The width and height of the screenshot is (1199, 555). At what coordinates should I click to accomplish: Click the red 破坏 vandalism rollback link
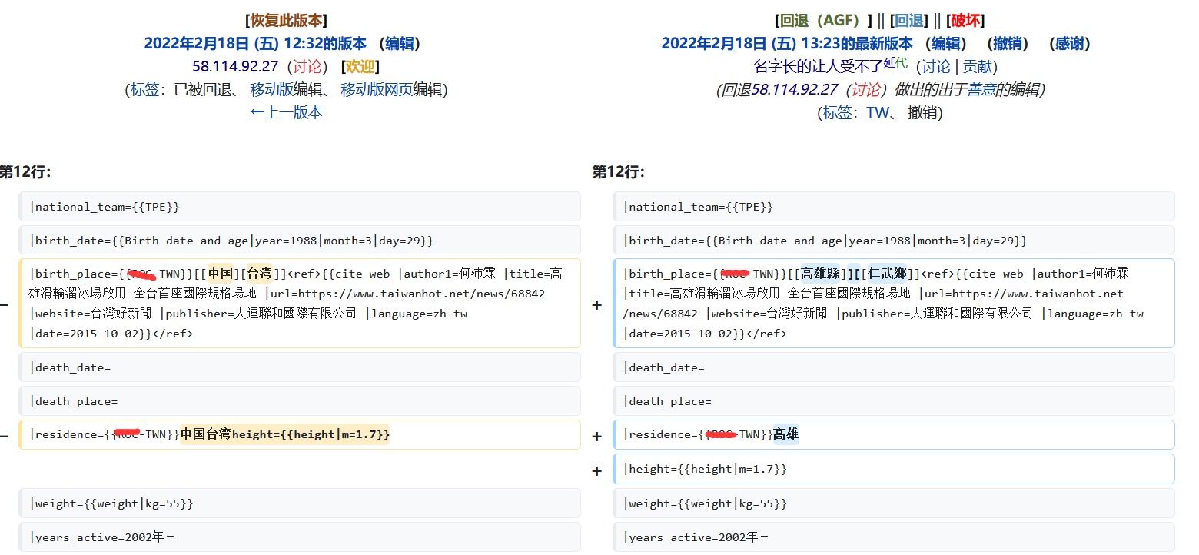(965, 21)
